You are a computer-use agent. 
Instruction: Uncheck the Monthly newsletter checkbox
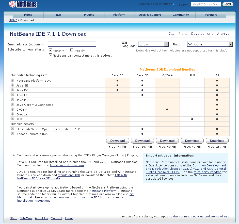[50, 50]
